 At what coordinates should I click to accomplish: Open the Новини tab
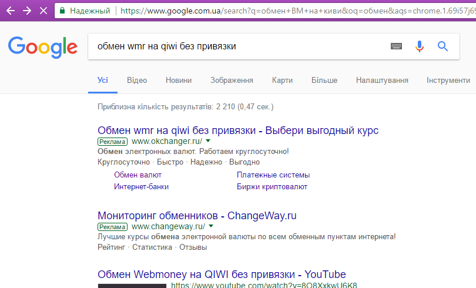[178, 80]
